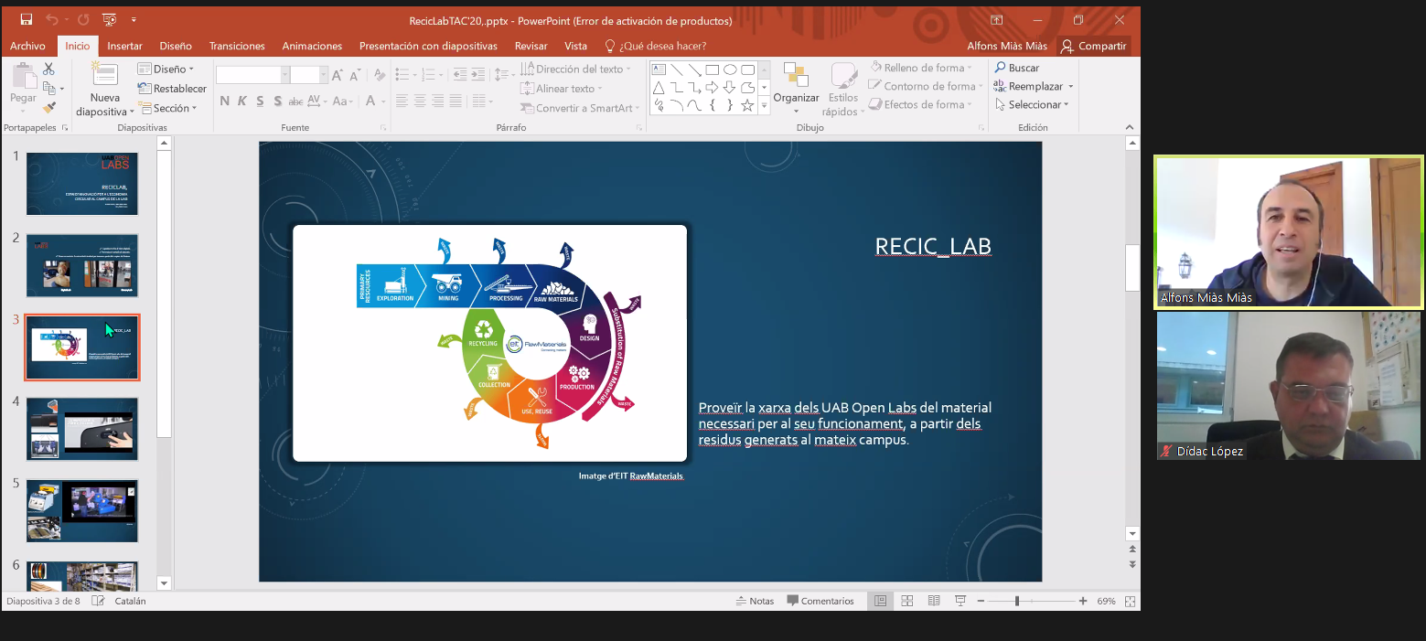Viewport: 1426px width, 641px height.
Task: Click the Format Painter brush icon
Action: (48, 107)
